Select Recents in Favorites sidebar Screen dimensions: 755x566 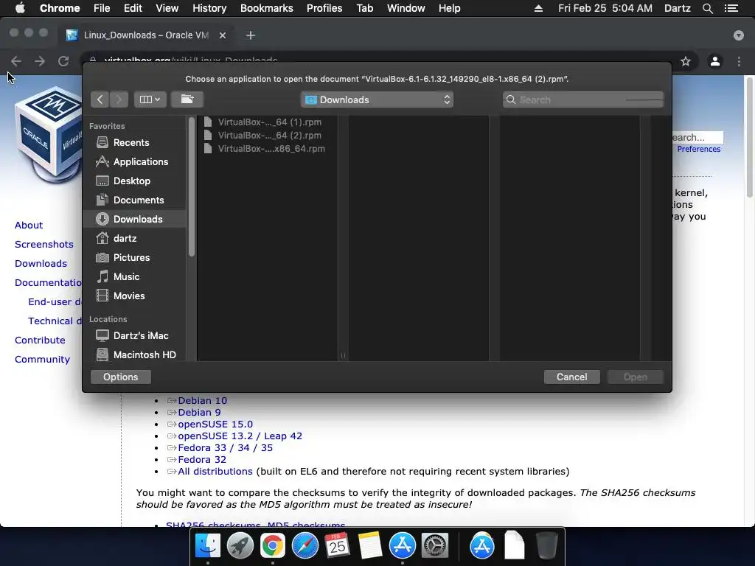coord(134,142)
